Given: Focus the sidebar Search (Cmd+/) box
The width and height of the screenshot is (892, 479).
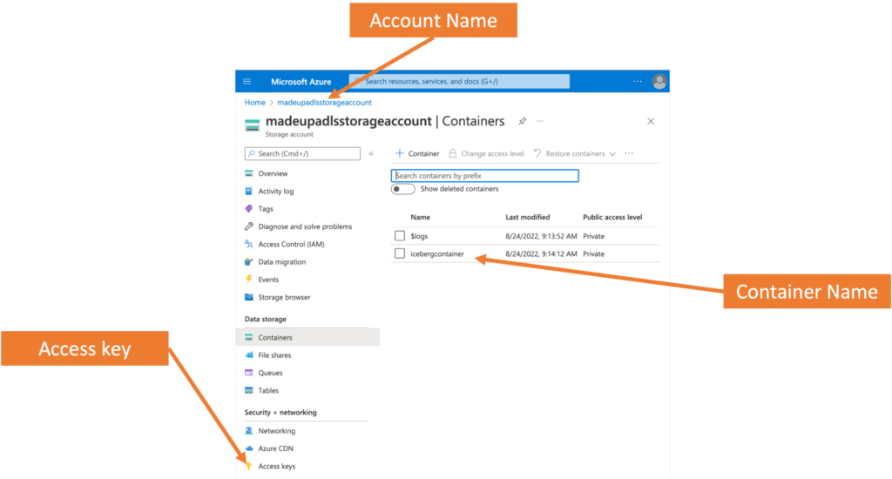Looking at the screenshot, I should pos(302,153).
